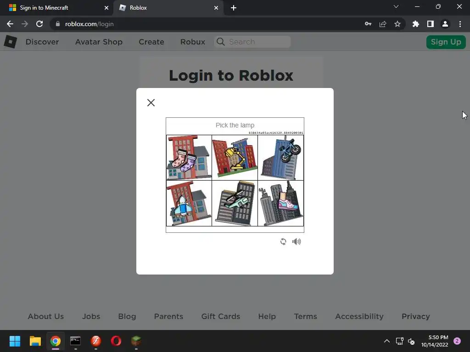Image resolution: width=470 pixels, height=352 pixels.
Task: Open Terms footer link
Action: pyautogui.click(x=305, y=316)
